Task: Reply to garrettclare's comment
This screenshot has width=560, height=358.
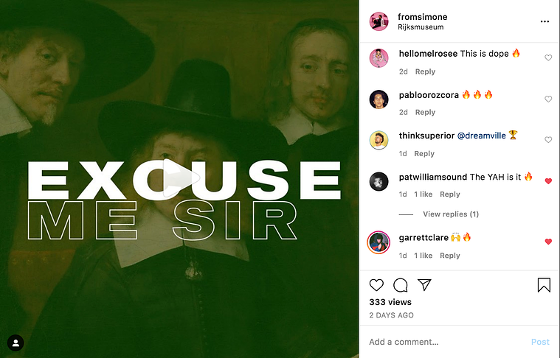Action: 449,256
